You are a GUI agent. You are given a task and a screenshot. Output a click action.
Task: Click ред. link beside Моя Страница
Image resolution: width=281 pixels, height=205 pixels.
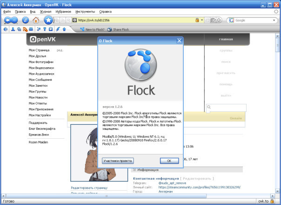pos(60,50)
